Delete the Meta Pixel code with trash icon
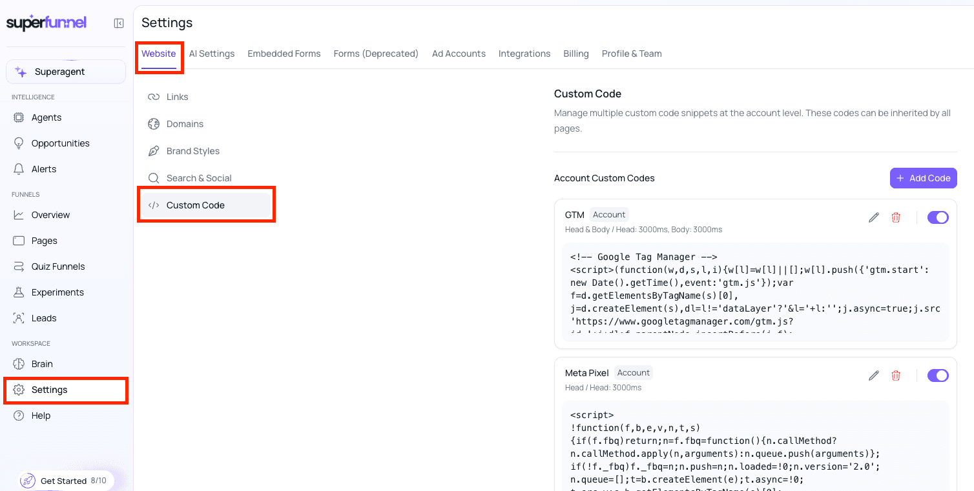 coord(896,376)
